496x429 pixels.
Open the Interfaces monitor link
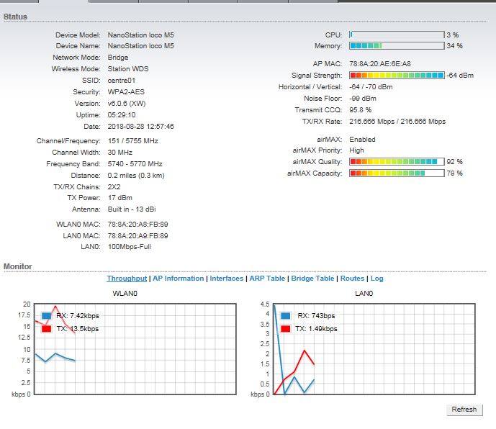coord(227,279)
